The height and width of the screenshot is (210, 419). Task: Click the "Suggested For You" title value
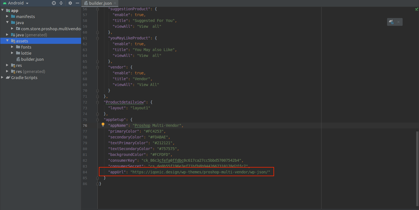click(x=154, y=21)
